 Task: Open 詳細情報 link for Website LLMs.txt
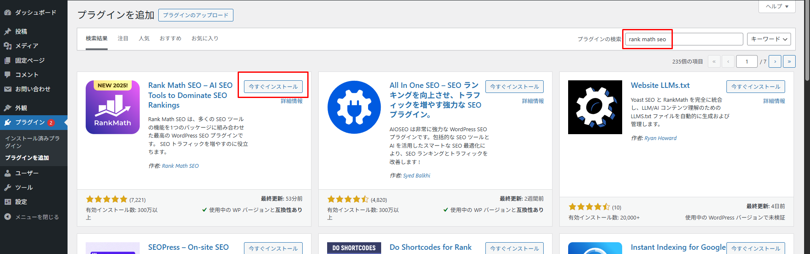(774, 101)
